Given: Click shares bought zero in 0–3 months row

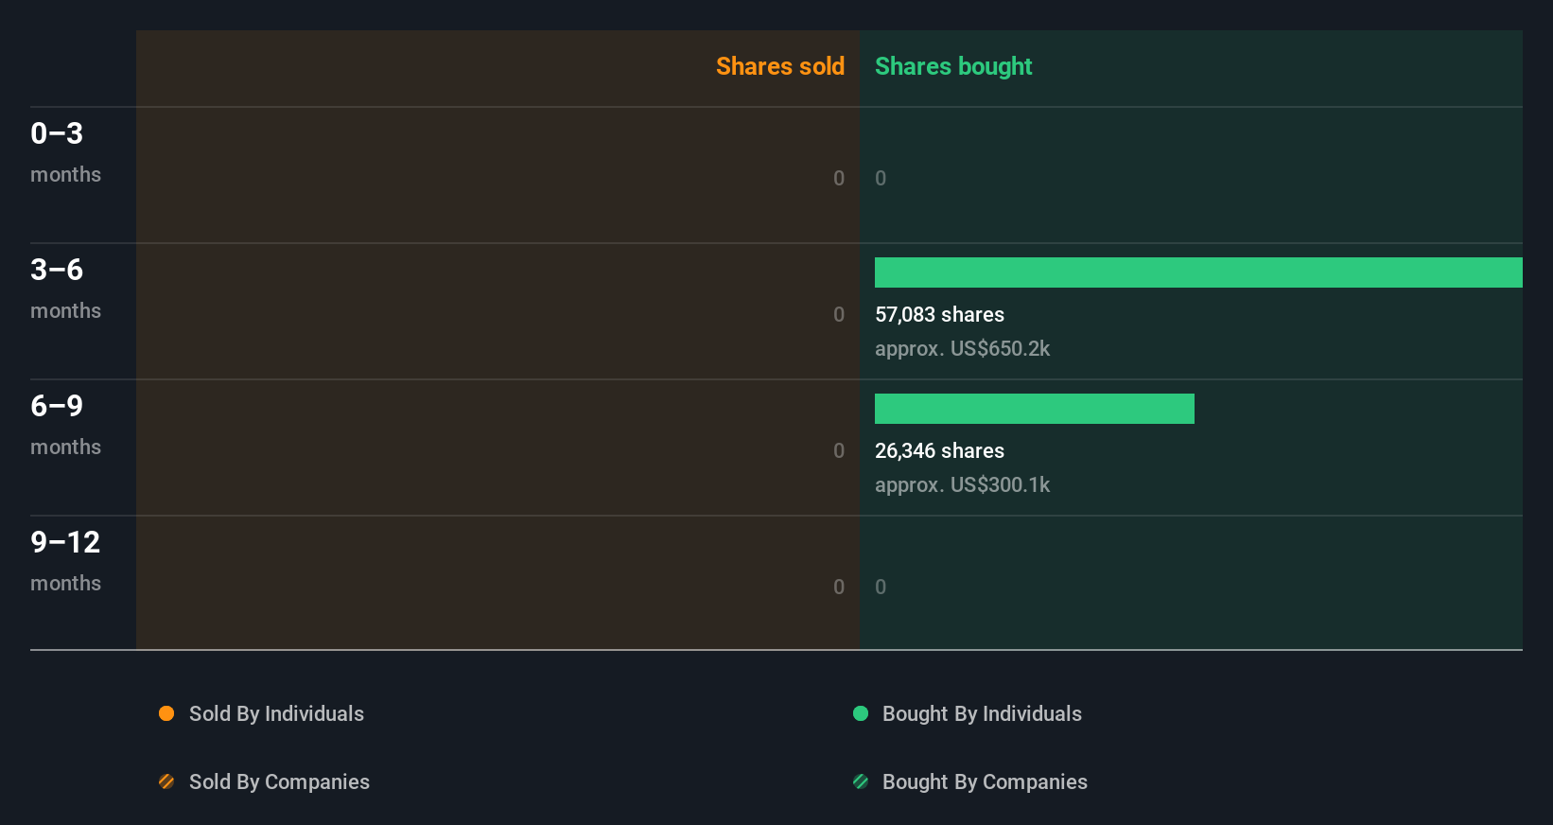Looking at the screenshot, I should [x=881, y=178].
